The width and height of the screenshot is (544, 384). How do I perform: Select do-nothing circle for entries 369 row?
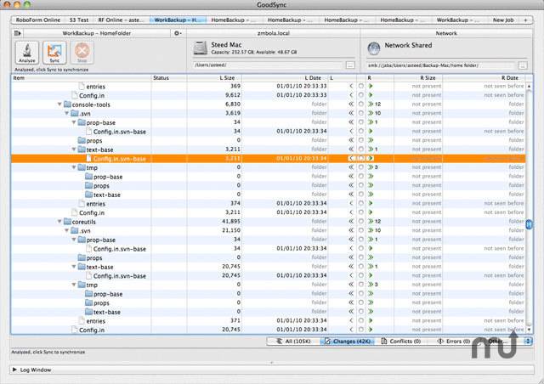click(361, 86)
